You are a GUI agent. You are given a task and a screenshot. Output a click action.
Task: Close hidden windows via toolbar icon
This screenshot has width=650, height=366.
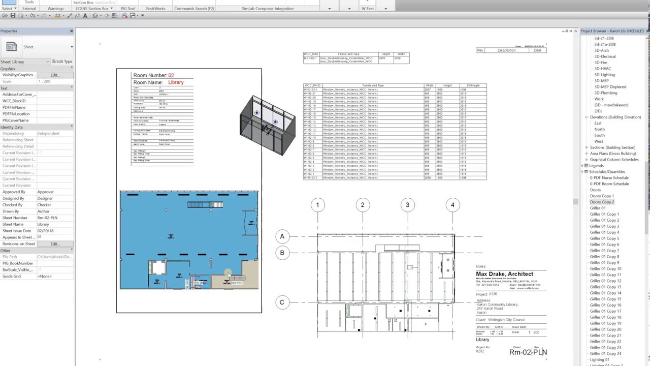[124, 16]
